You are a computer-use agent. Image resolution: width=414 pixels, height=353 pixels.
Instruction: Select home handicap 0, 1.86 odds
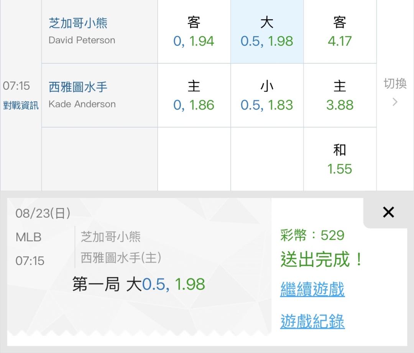click(x=194, y=96)
